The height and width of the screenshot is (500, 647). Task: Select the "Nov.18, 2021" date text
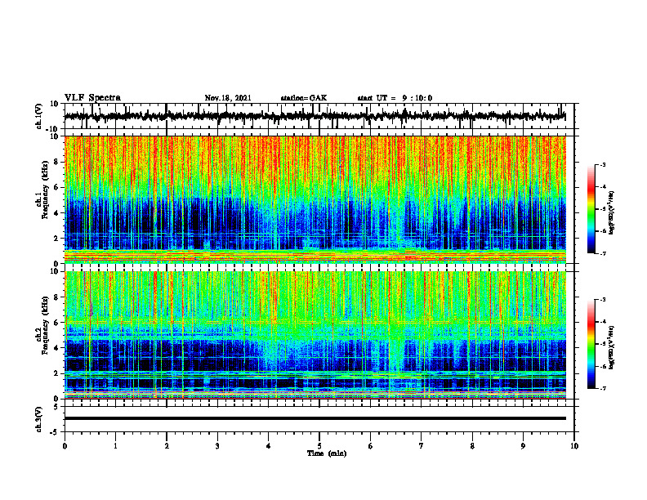pos(228,98)
